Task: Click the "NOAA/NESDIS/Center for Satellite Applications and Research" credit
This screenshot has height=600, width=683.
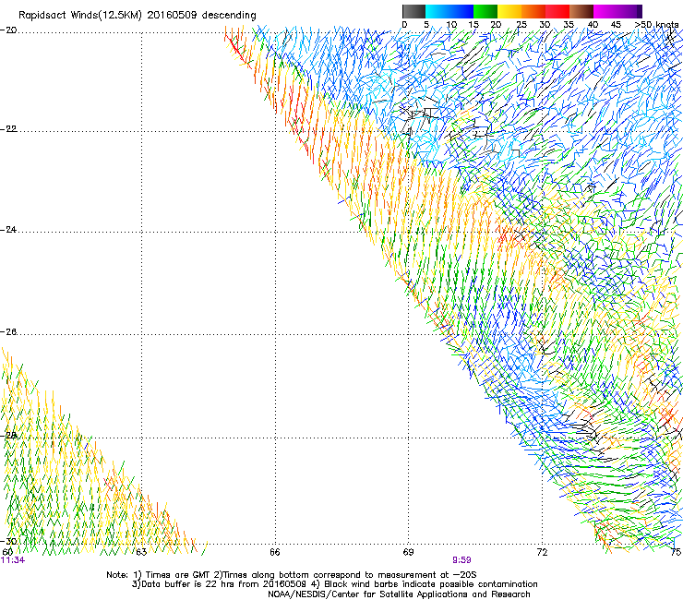Action: pyautogui.click(x=399, y=594)
